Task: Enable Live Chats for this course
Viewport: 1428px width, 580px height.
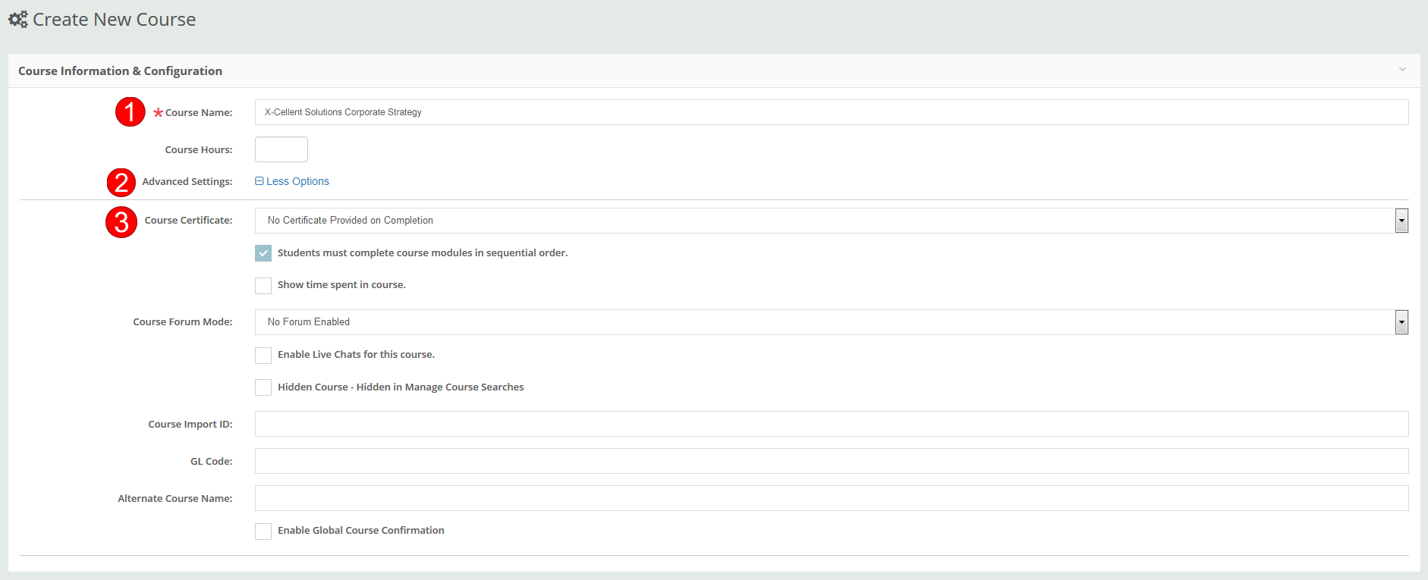Action: pyautogui.click(x=263, y=356)
